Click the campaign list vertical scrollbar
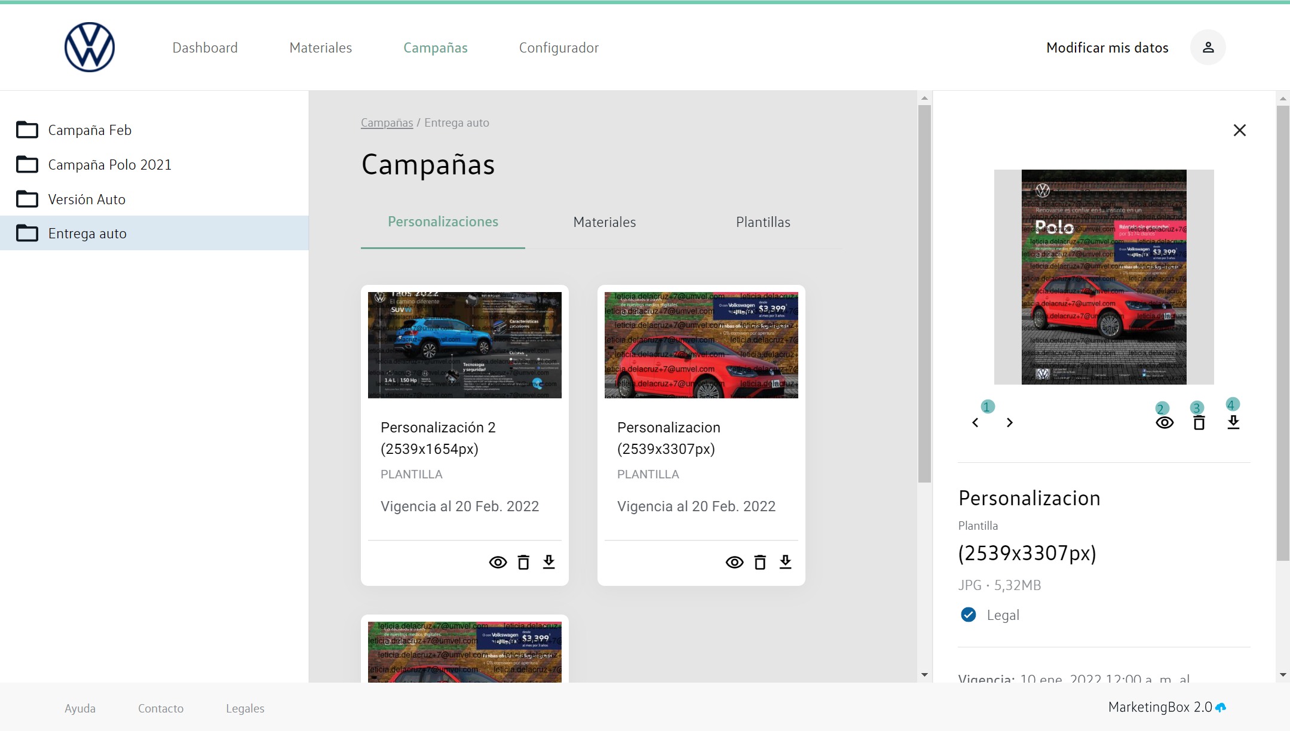This screenshot has width=1290, height=731. pos(924,293)
